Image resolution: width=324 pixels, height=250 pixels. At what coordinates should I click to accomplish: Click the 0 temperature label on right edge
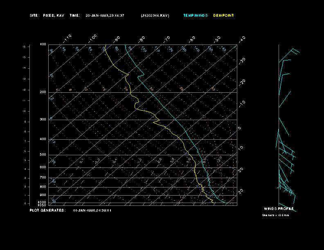pyautogui.click(x=240, y=128)
